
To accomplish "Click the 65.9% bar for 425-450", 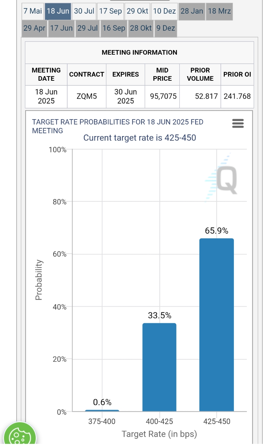I will pyautogui.click(x=217, y=324).
